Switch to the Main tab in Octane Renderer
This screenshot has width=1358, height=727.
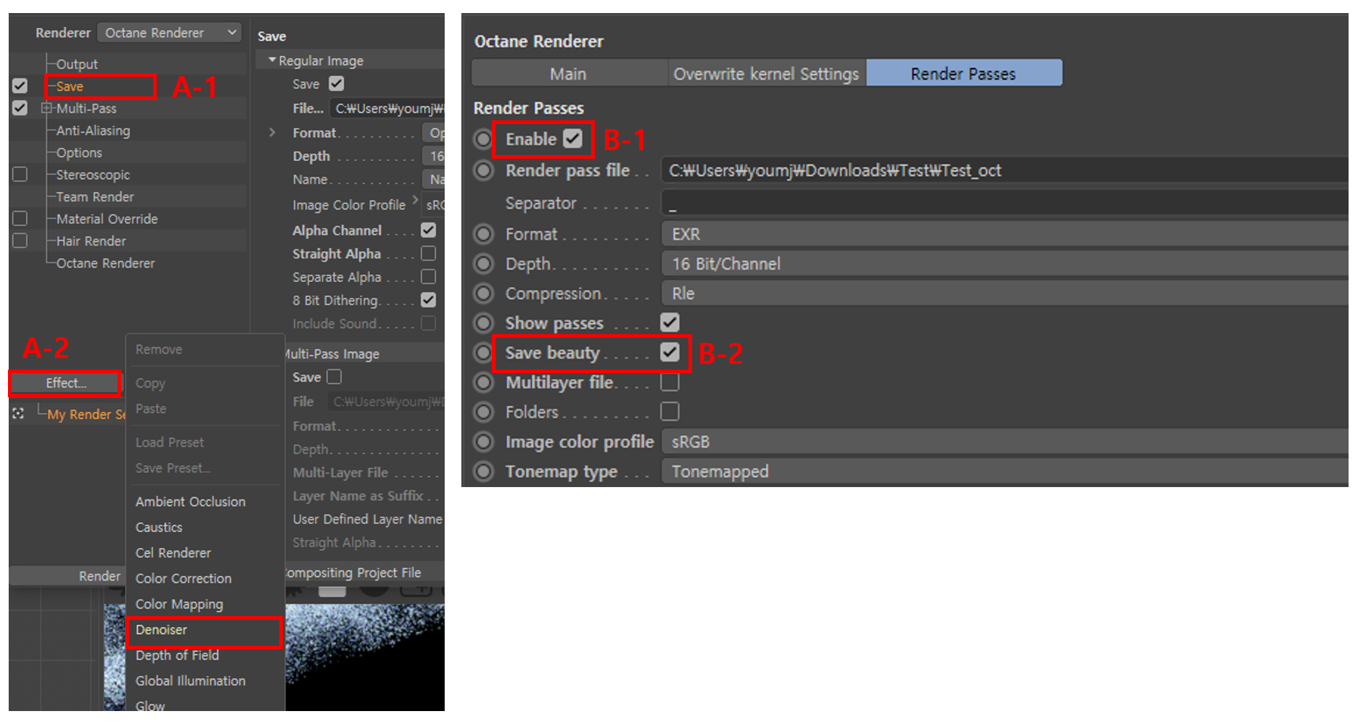coord(569,73)
